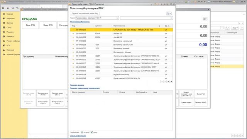
Task: Click the Показать аналоги link
Action: pyautogui.click(x=77, y=85)
